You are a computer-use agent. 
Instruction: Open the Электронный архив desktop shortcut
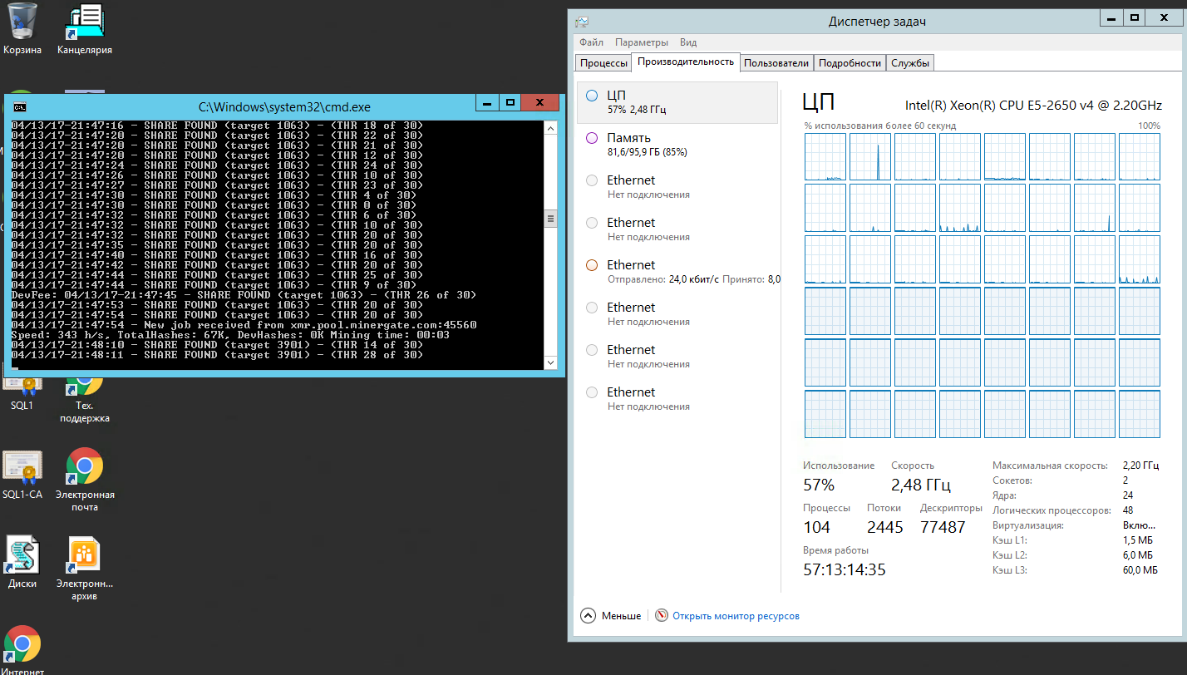(85, 568)
